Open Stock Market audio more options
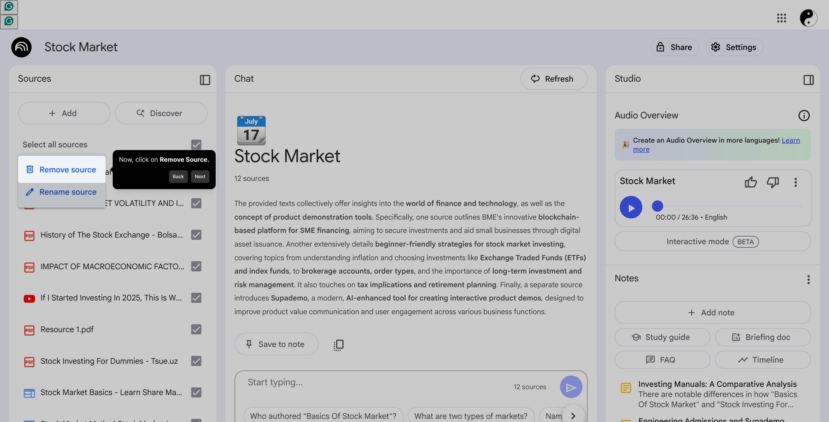Viewport: 829px width, 422px height. click(x=795, y=182)
